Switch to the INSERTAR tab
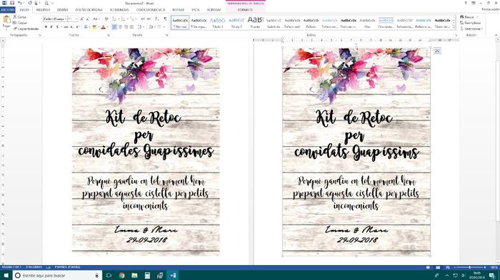 [x=43, y=10]
